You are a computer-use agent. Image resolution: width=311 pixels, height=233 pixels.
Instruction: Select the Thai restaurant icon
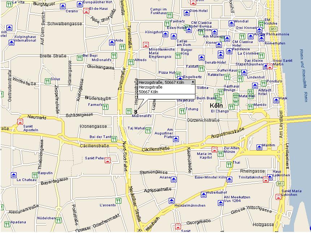229,164
